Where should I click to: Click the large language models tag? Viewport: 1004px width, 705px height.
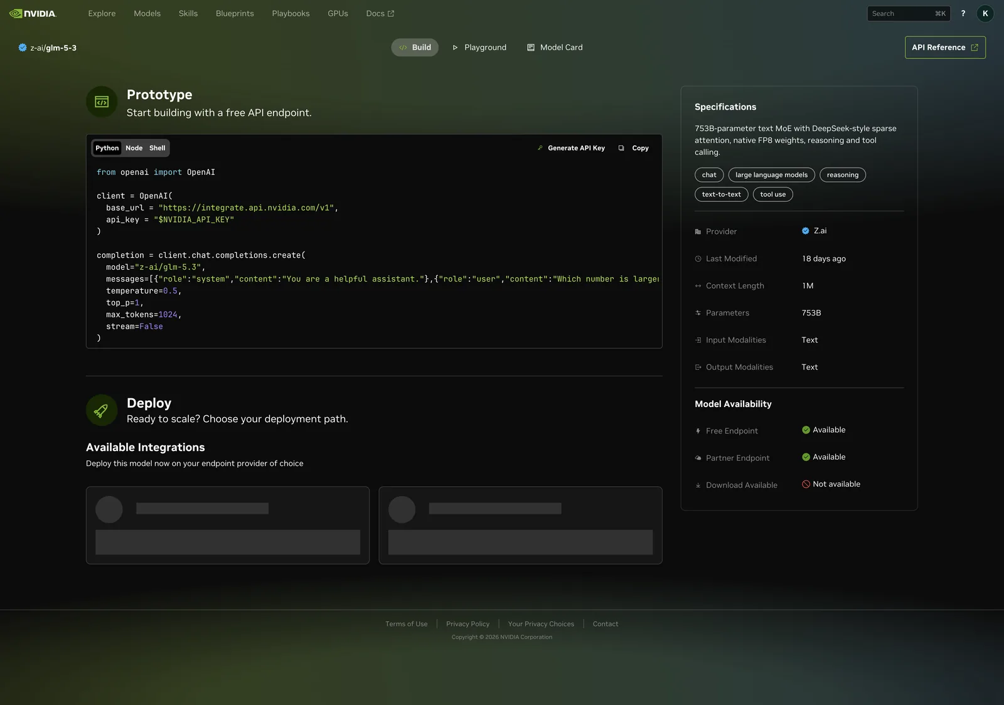click(772, 175)
